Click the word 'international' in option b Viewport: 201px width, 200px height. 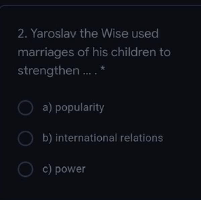86,138
